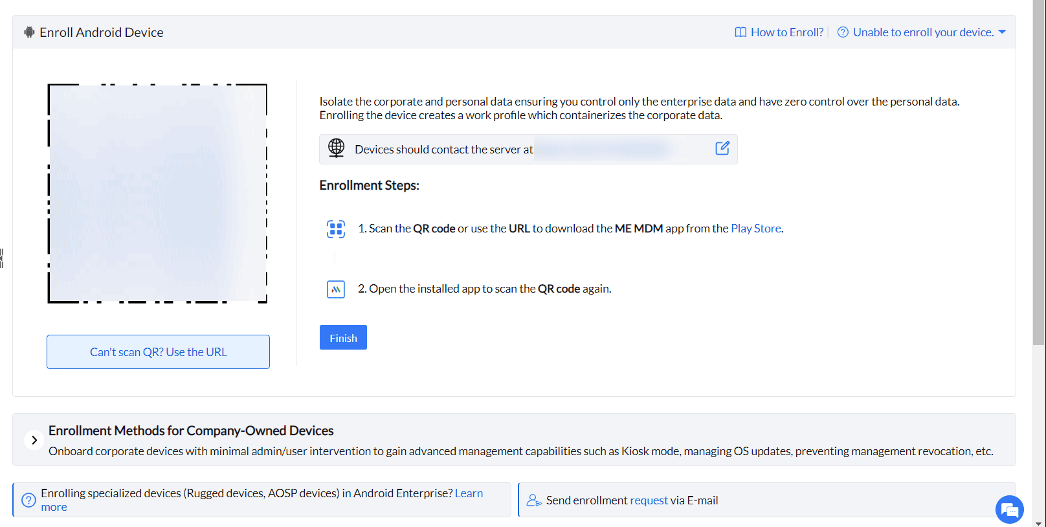Image resolution: width=1046 pixels, height=527 pixels.
Task: Click the How to Enroll book icon
Action: pos(740,32)
